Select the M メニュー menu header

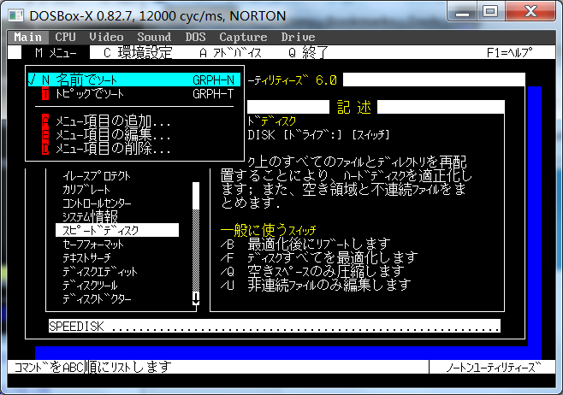tap(56, 53)
